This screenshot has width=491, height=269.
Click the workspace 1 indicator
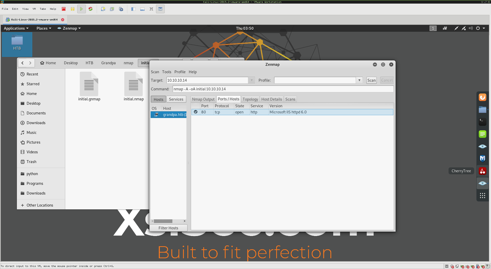(x=433, y=28)
